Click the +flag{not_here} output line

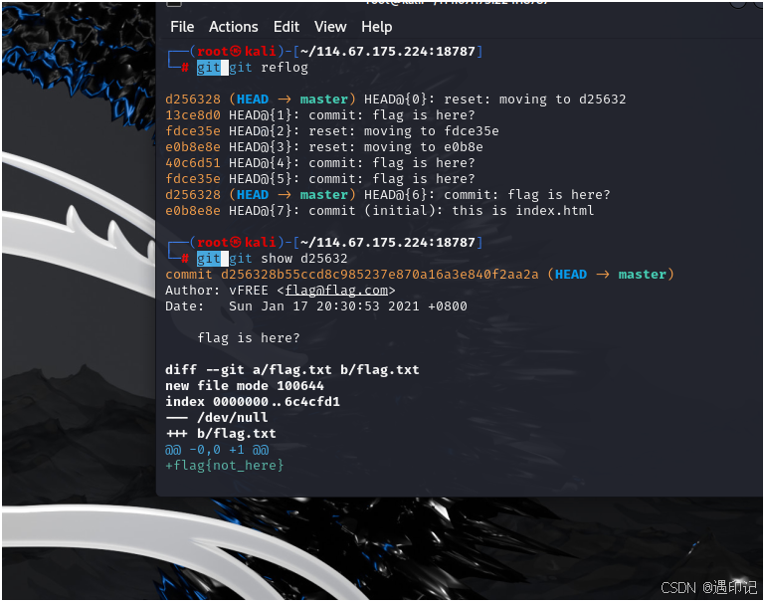225,466
